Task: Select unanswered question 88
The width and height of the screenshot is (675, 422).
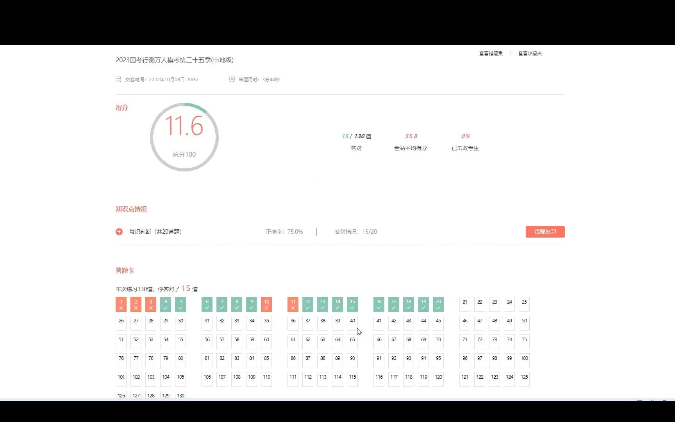Action: 323,361
